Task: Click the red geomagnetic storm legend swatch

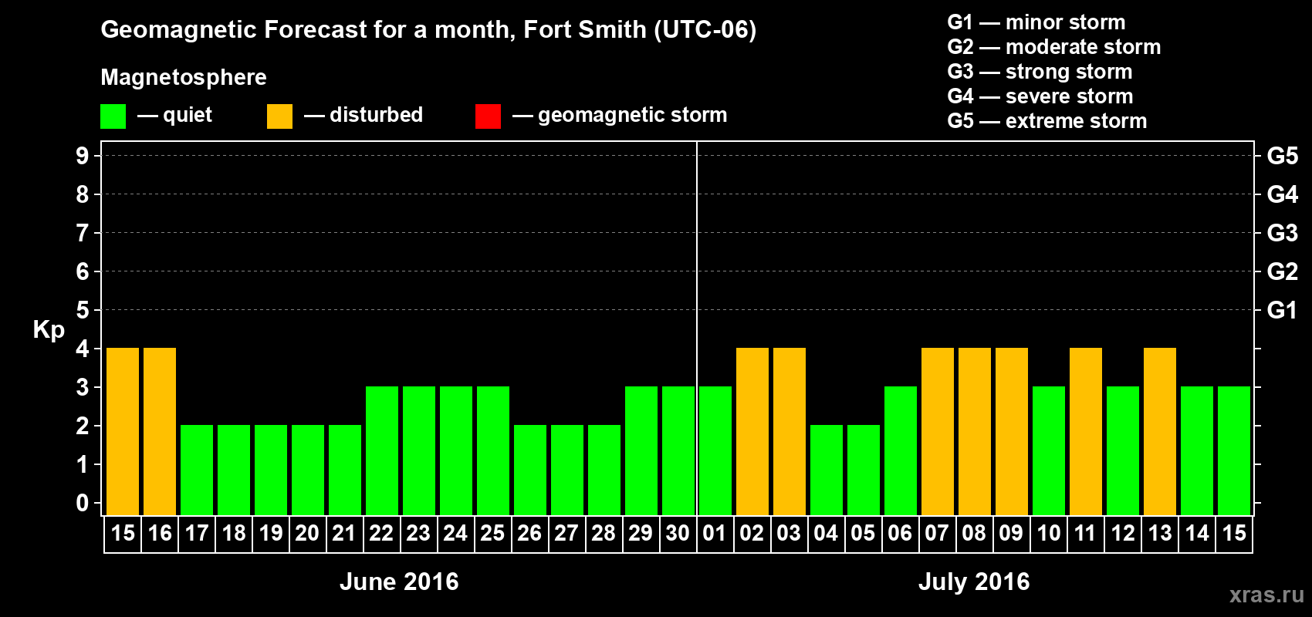Action: [x=488, y=116]
